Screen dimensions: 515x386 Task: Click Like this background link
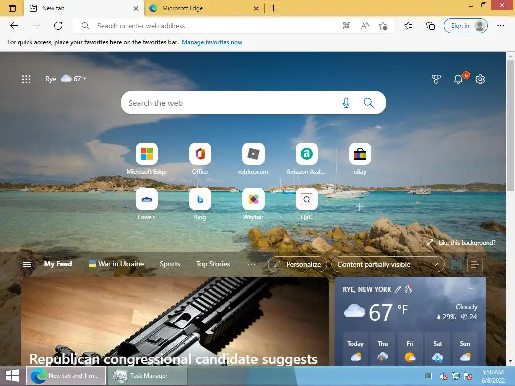click(x=462, y=243)
